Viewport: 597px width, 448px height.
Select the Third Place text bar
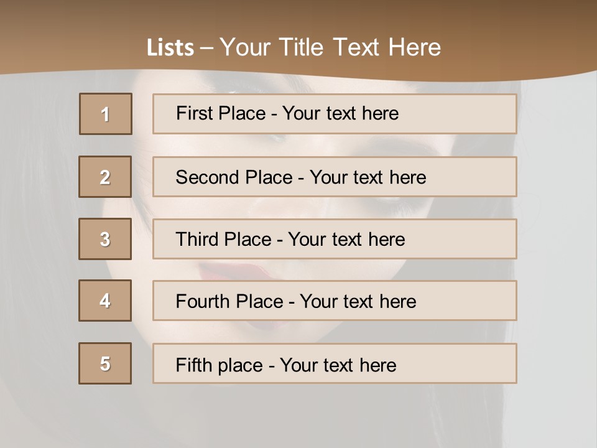point(335,239)
